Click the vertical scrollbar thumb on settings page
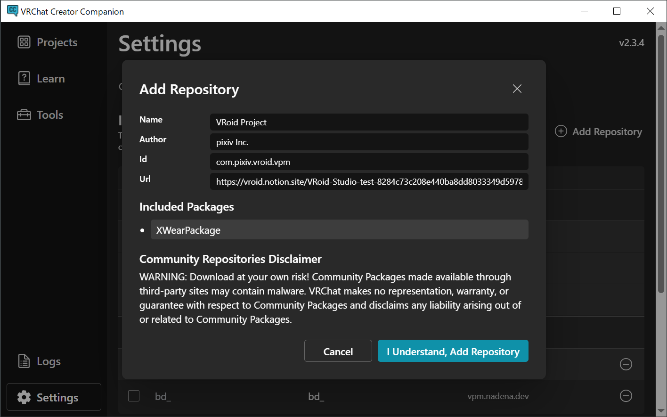Screen dimensions: 667x417 point(661,163)
